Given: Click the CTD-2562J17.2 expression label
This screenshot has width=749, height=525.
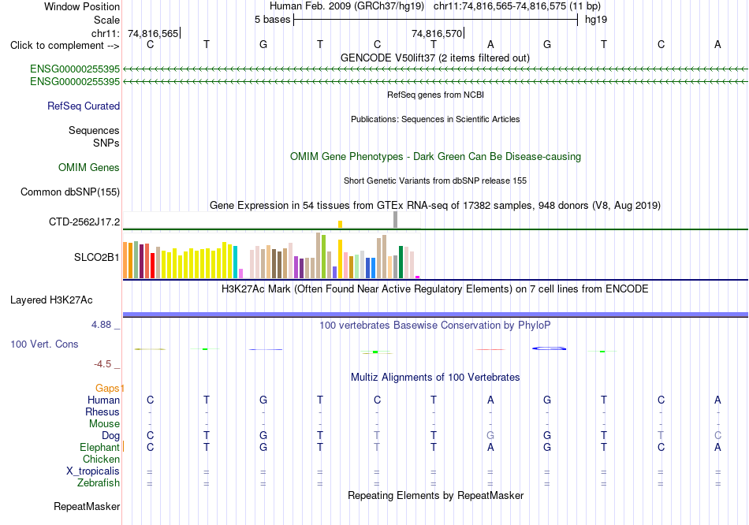Looking at the screenshot, I should (84, 222).
